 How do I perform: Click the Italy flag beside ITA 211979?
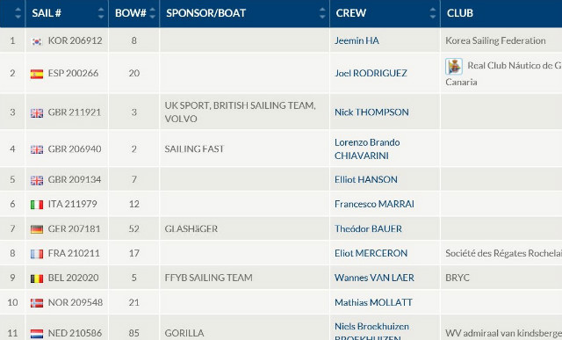click(37, 205)
